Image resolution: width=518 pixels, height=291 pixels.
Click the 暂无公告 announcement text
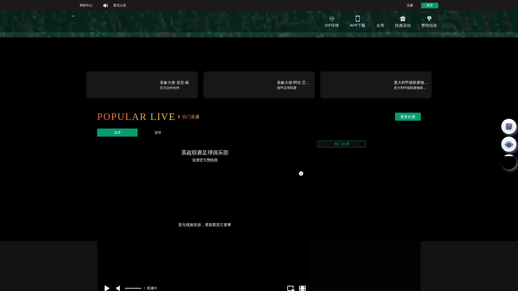point(120,5)
